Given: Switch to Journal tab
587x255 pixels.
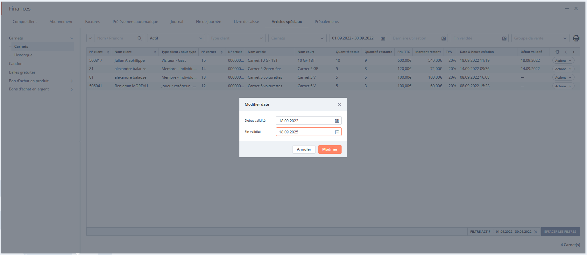Looking at the screenshot, I should [177, 22].
